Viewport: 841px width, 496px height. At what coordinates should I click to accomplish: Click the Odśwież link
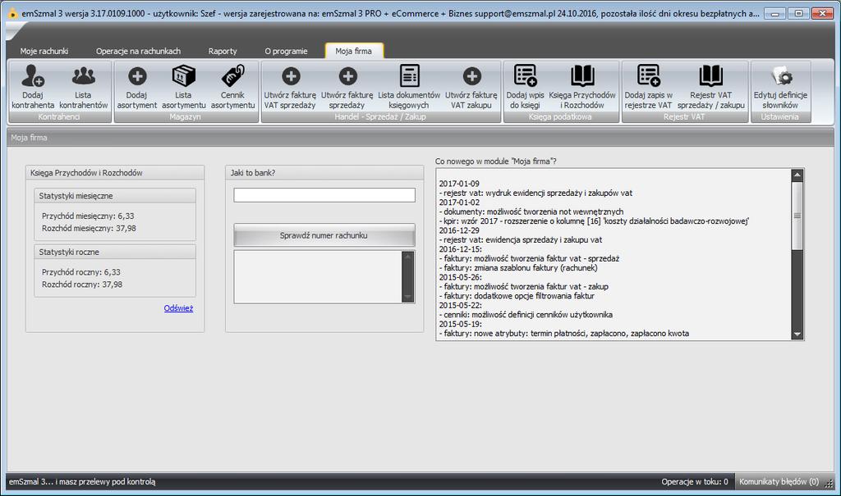(x=178, y=308)
